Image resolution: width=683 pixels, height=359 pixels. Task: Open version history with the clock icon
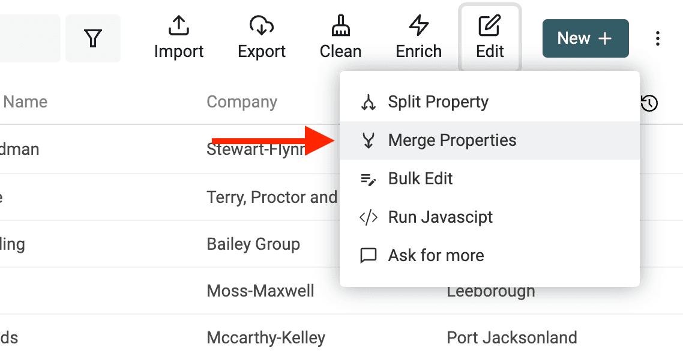click(649, 103)
